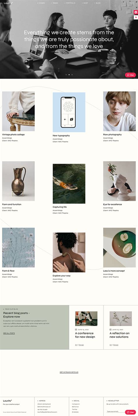
Task: Select the second hero slider dot
Action: point(69,75)
